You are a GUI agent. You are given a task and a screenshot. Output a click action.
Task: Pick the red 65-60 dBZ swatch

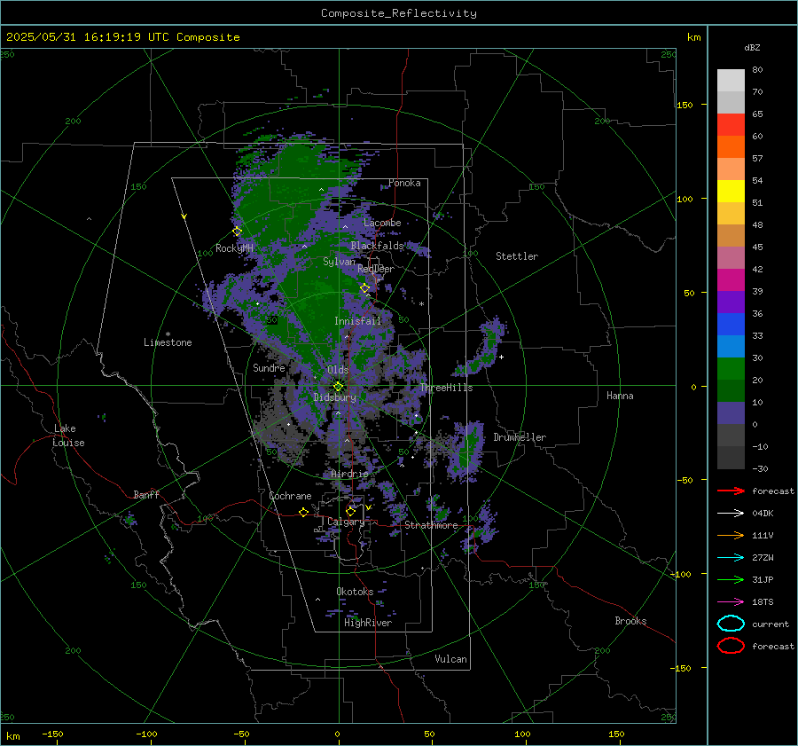click(731, 125)
